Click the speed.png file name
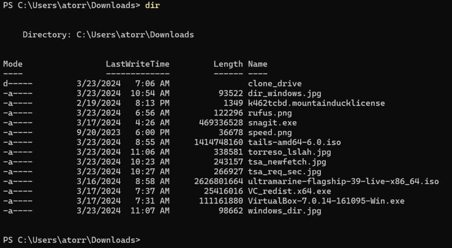Image resolution: width=452 pixels, height=248 pixels. click(x=270, y=133)
